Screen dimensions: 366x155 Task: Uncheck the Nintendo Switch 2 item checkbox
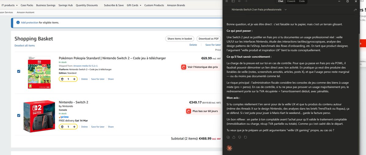pos(19,115)
